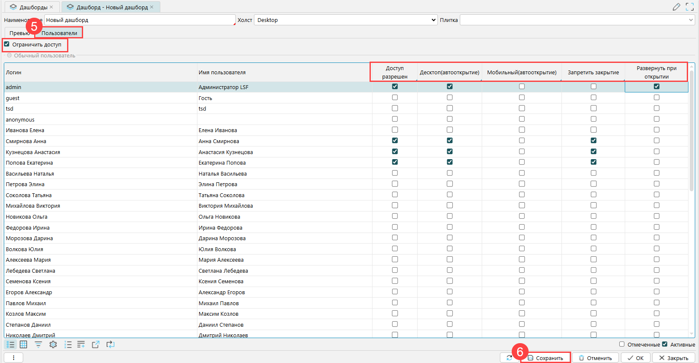Open the Холст Desktop dropdown
The height and width of the screenshot is (363, 699).
coord(345,20)
